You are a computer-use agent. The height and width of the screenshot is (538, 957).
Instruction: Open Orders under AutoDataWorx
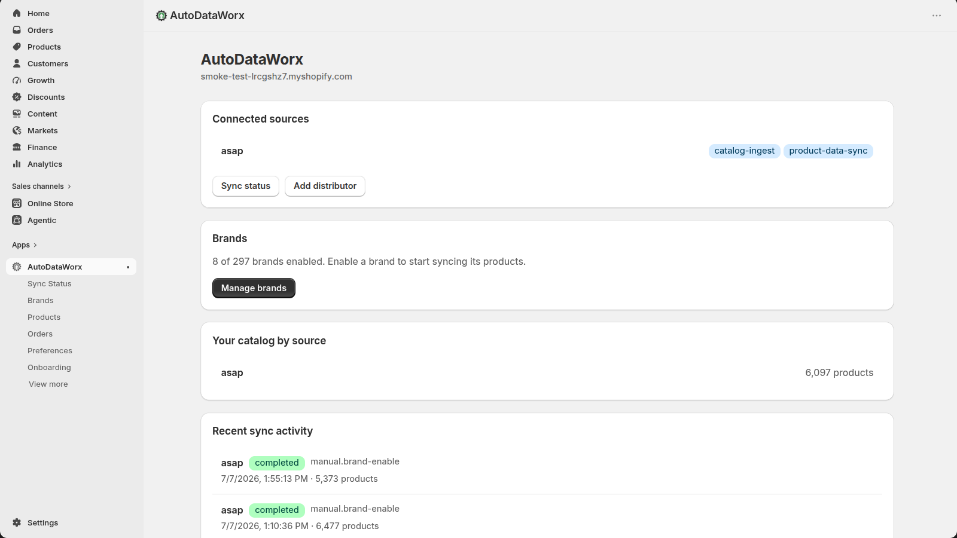tap(40, 334)
